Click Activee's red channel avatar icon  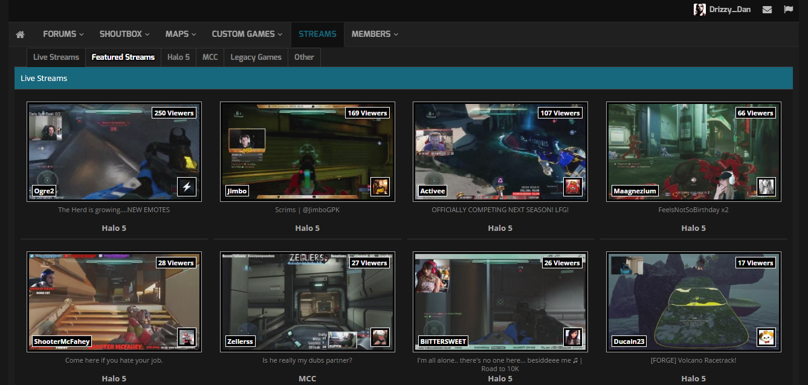click(x=573, y=186)
